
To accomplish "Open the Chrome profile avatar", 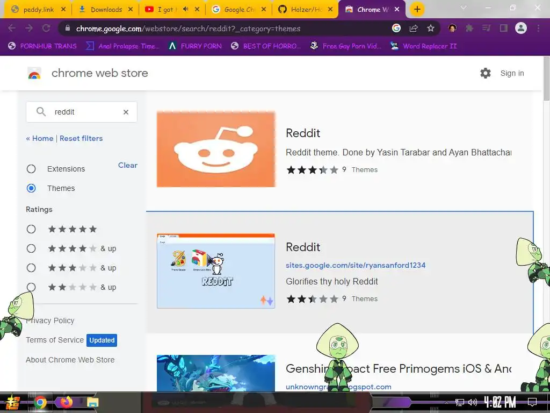I will pos(521,28).
